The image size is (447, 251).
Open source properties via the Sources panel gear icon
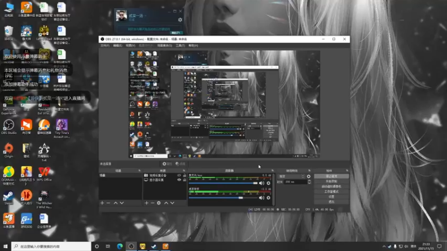point(159,203)
